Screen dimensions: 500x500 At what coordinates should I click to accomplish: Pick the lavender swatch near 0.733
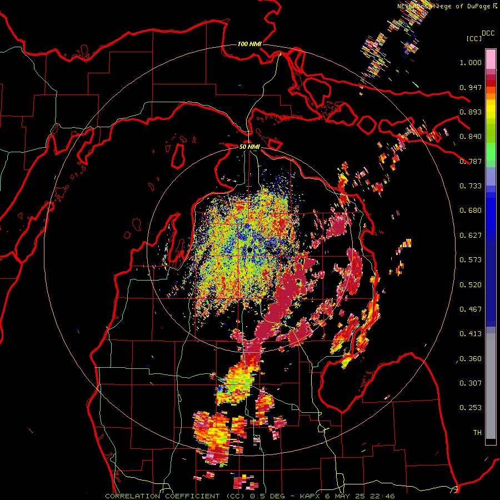point(491,176)
